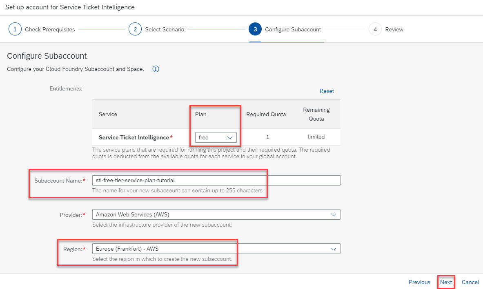
Task: Click step 4 circle icon
Action: coord(375,29)
